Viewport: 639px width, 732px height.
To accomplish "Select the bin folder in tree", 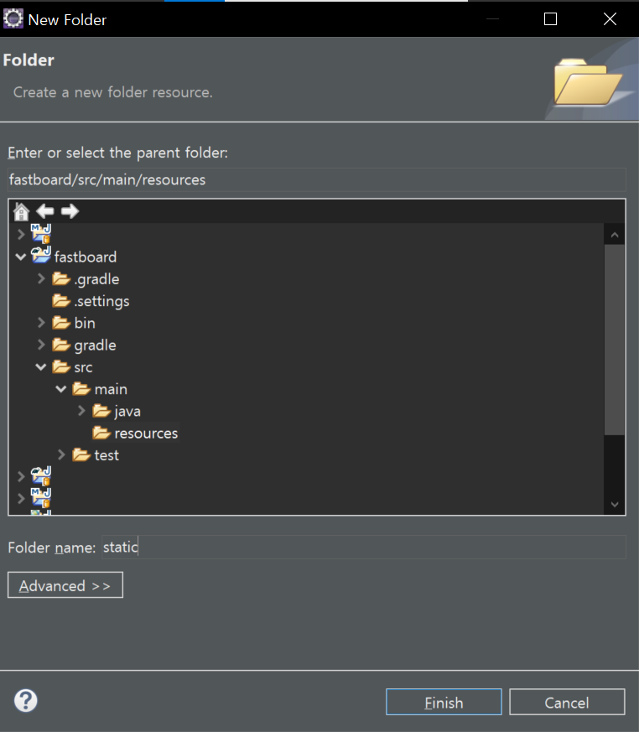I will click(x=85, y=323).
